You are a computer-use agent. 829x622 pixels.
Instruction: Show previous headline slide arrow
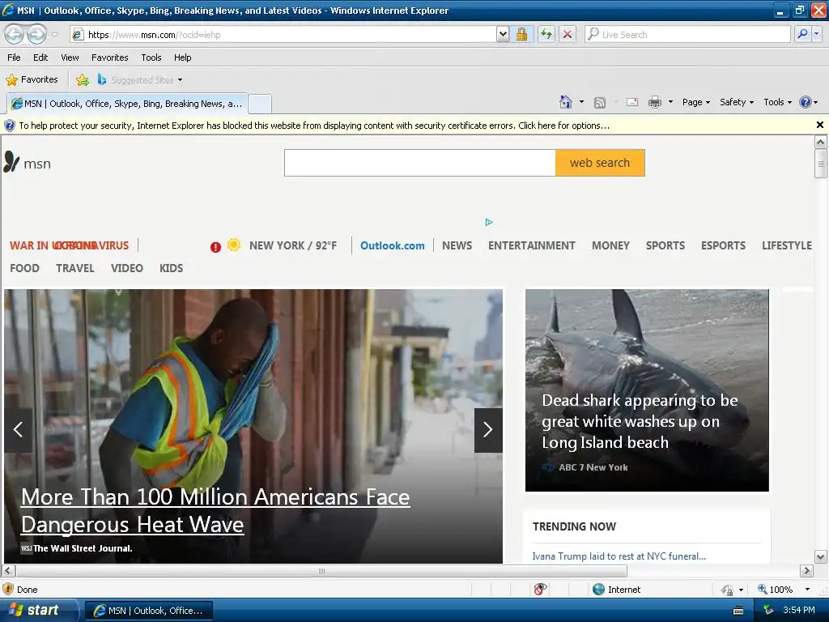(x=18, y=429)
